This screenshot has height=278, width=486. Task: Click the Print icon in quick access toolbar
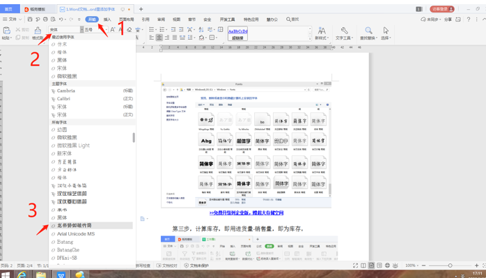[45, 20]
